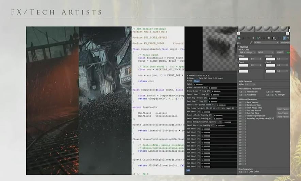Viewport: 301px width, 181px height.
Task: Click the "return ST2084ToLinear" code line
Action: point(161,165)
